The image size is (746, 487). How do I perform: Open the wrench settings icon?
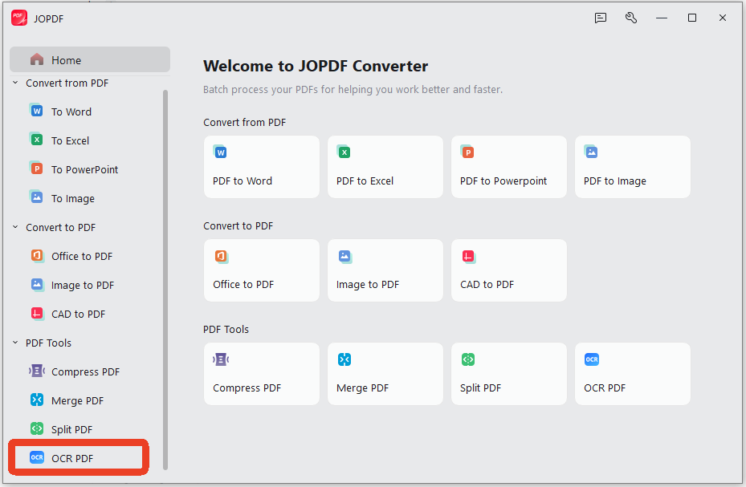[631, 18]
